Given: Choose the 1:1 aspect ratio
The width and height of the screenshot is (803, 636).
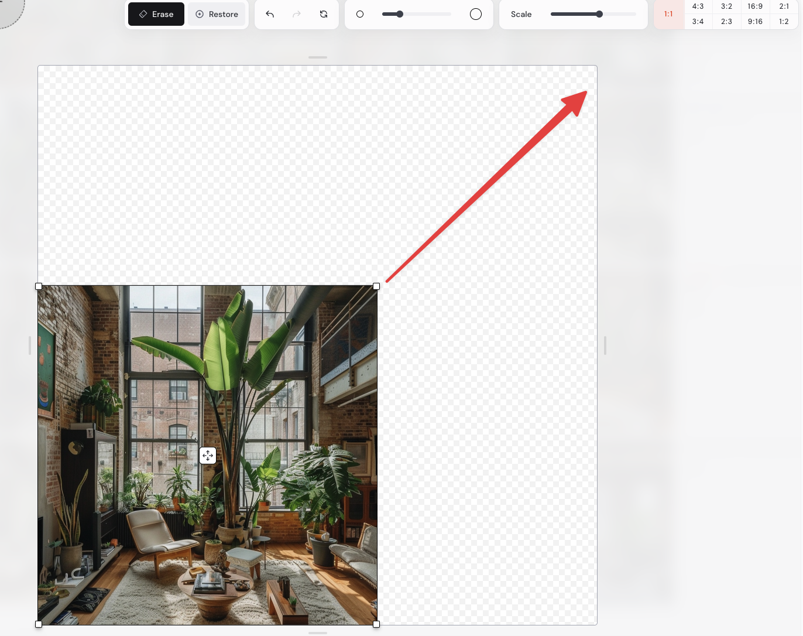Looking at the screenshot, I should [668, 14].
